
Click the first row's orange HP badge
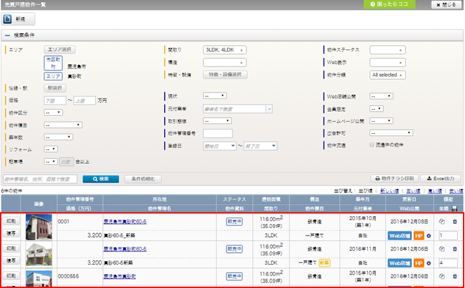click(x=418, y=235)
